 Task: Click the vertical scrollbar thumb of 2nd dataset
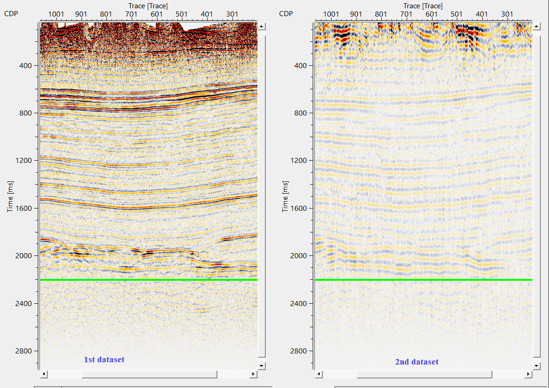click(x=537, y=193)
